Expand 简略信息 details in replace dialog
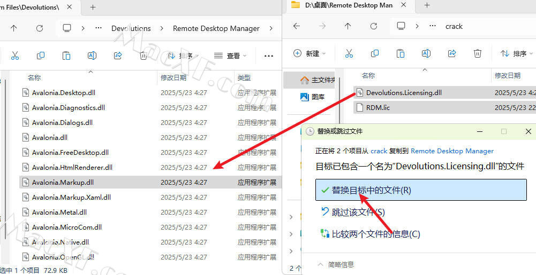 pos(336,264)
